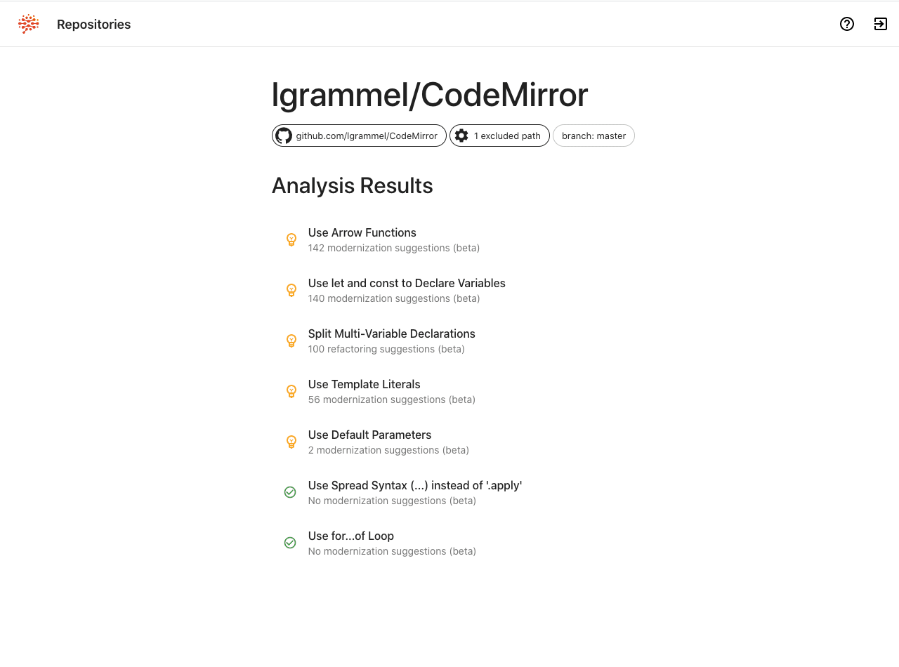This screenshot has width=899, height=667.
Task: Open Use Arrow Functions results
Action: coord(362,233)
